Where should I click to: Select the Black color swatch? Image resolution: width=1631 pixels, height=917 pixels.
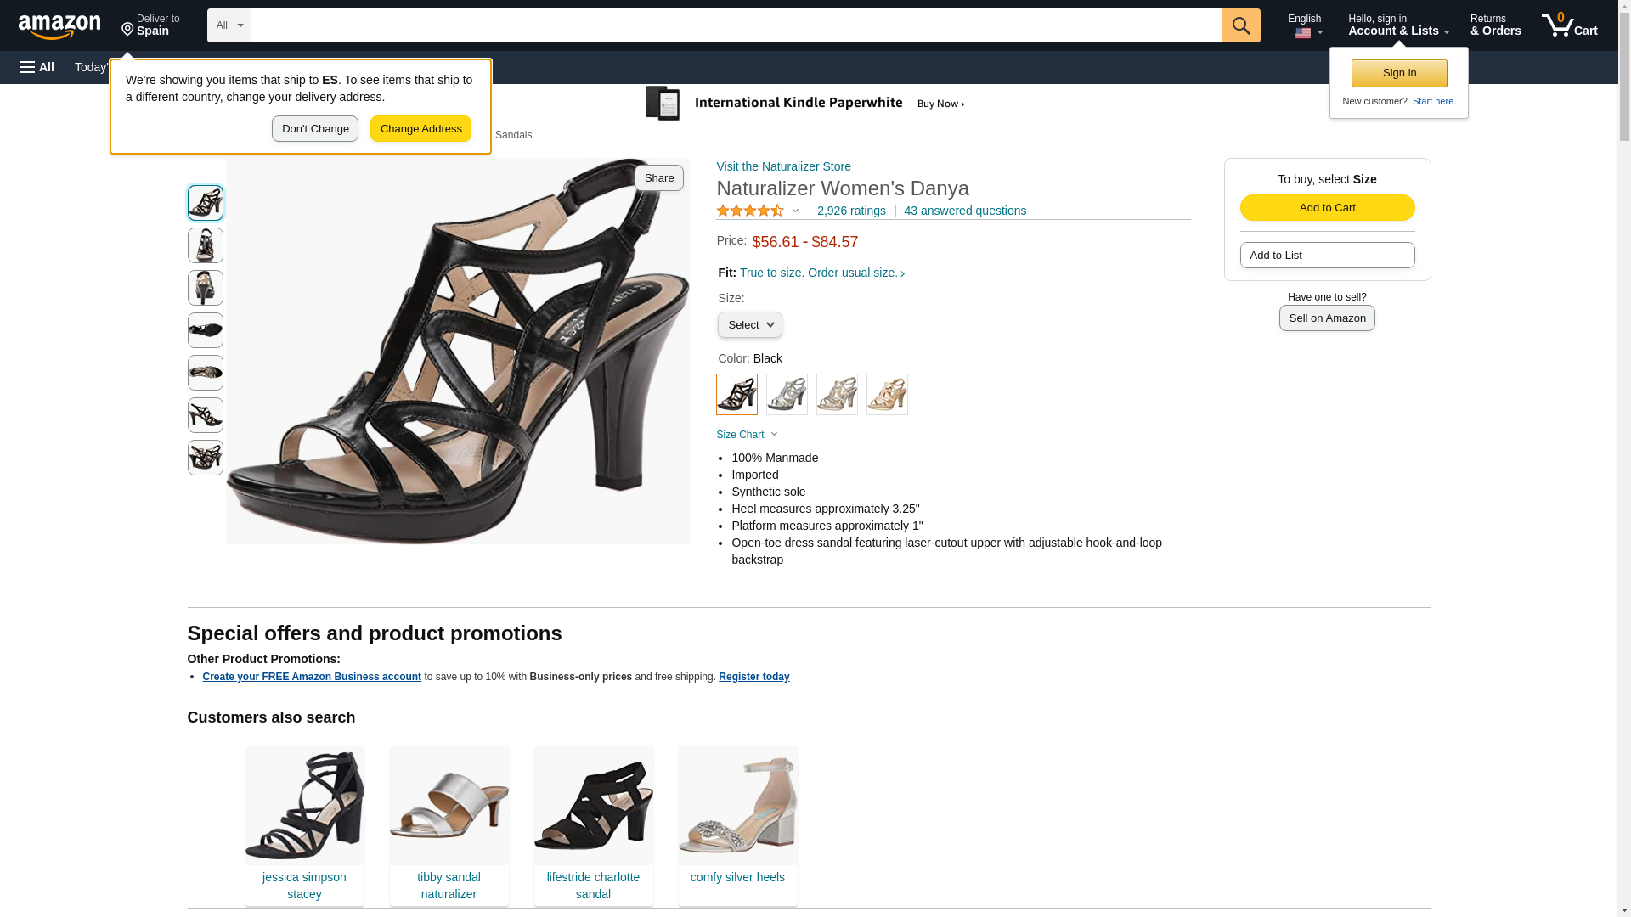click(736, 394)
